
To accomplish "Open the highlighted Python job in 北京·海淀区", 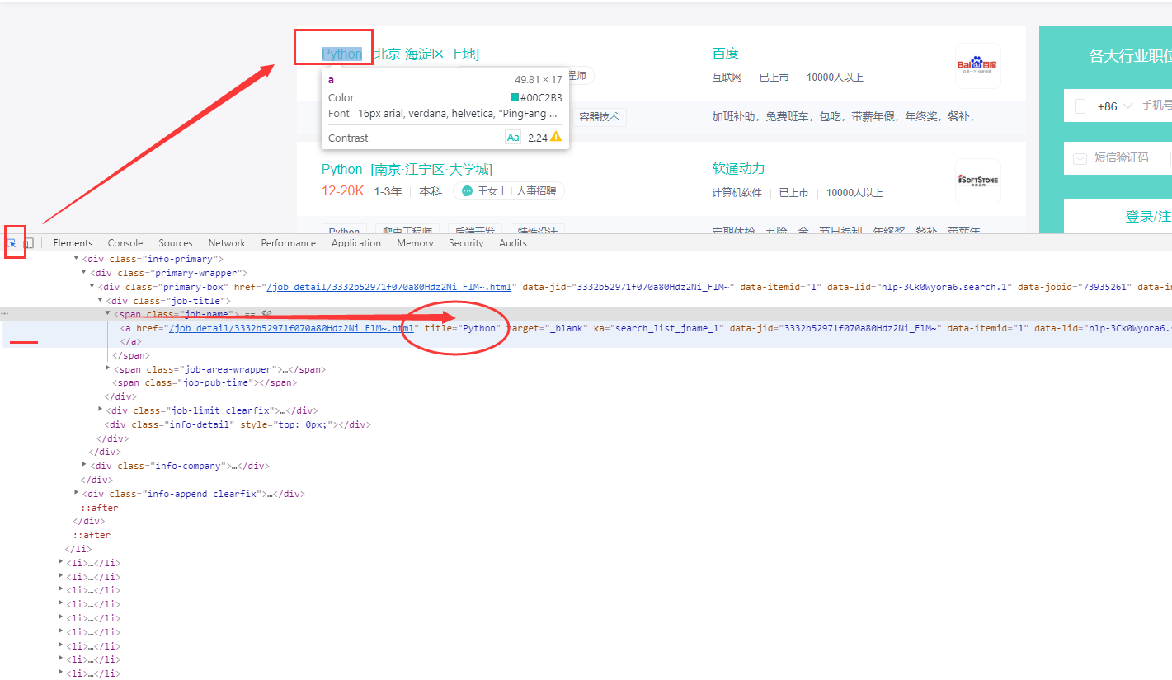I will click(341, 54).
